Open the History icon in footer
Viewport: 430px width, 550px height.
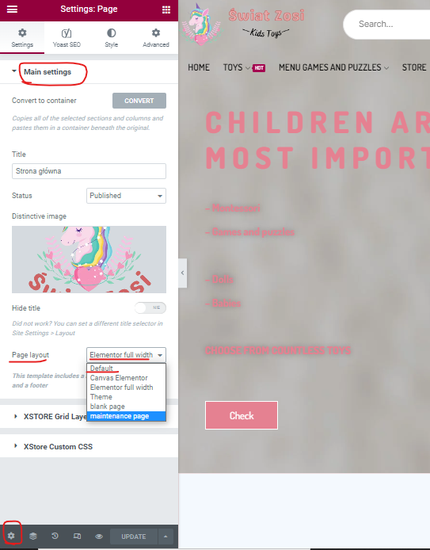(55, 536)
